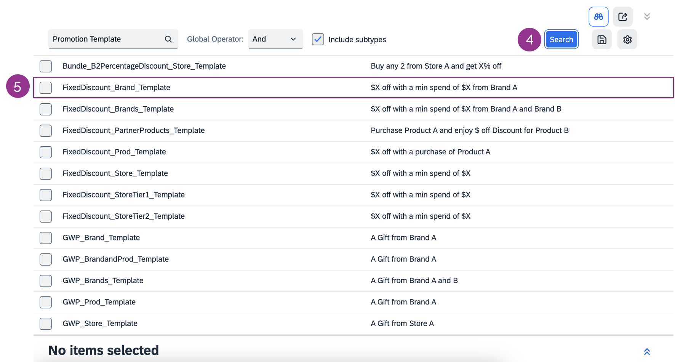Open the search settings gear icon
Screen dimensions: 675x362
click(627, 40)
